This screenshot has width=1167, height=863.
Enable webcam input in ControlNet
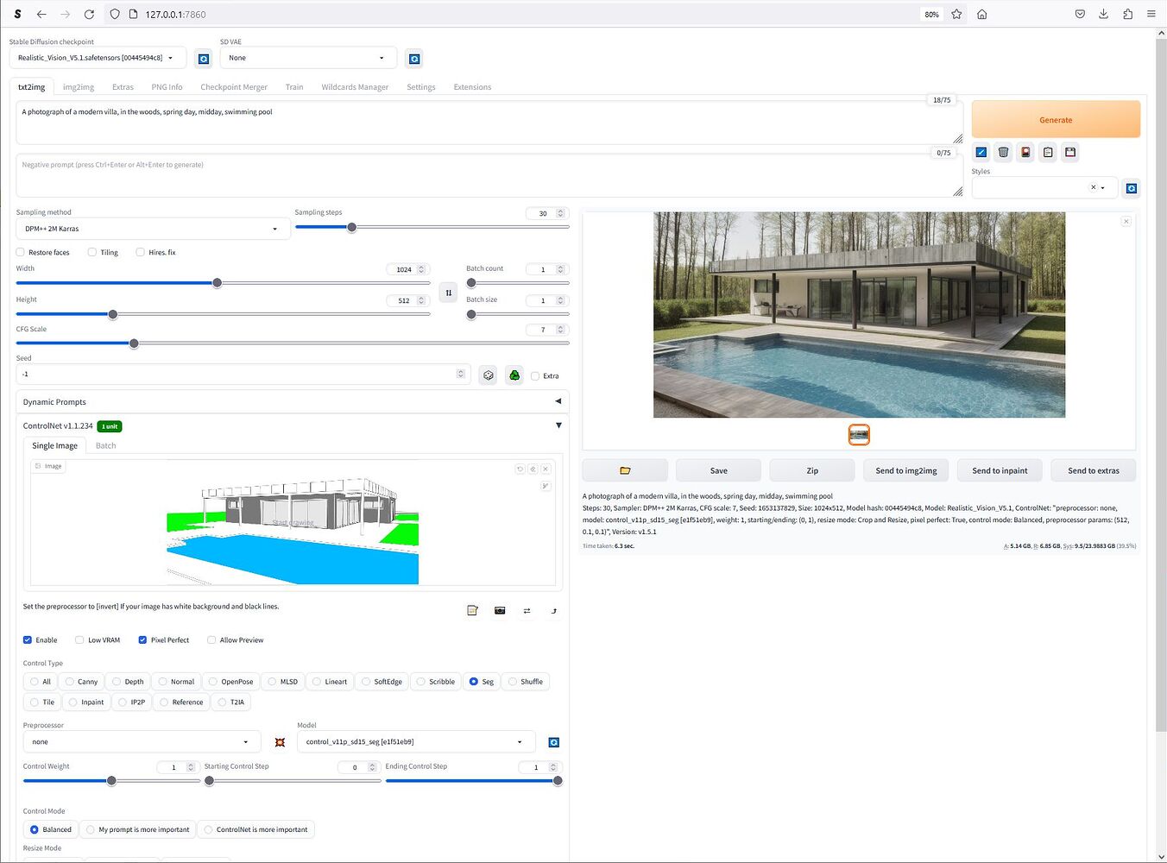[x=500, y=610]
